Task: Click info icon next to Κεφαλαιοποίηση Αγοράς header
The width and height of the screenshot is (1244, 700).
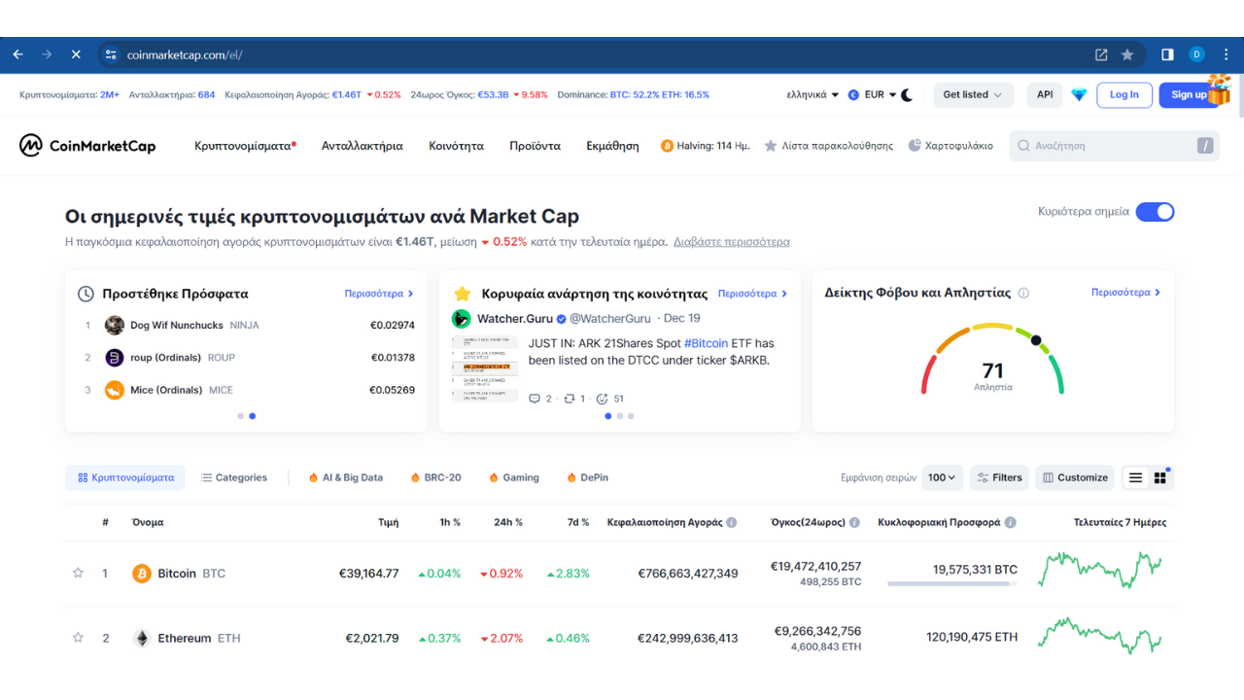Action: [732, 522]
